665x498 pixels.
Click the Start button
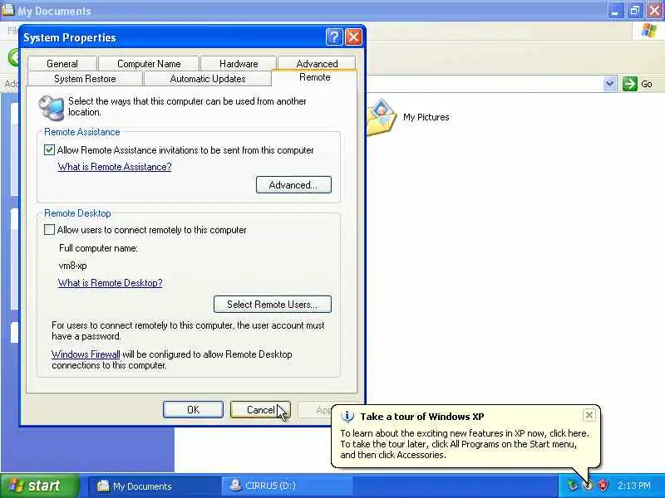(40, 486)
